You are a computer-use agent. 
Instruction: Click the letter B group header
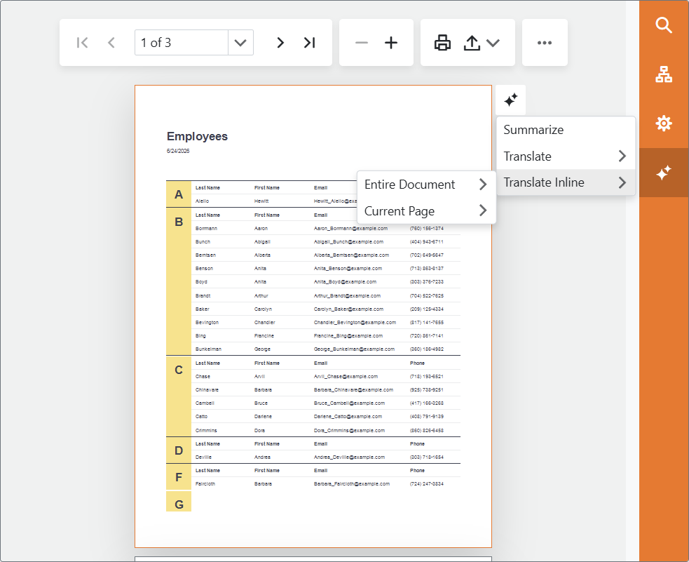click(x=179, y=222)
